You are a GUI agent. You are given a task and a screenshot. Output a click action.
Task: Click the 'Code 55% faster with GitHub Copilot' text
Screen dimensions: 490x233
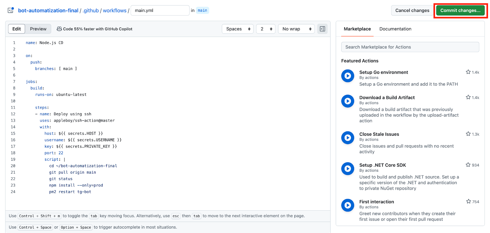pos(98,29)
